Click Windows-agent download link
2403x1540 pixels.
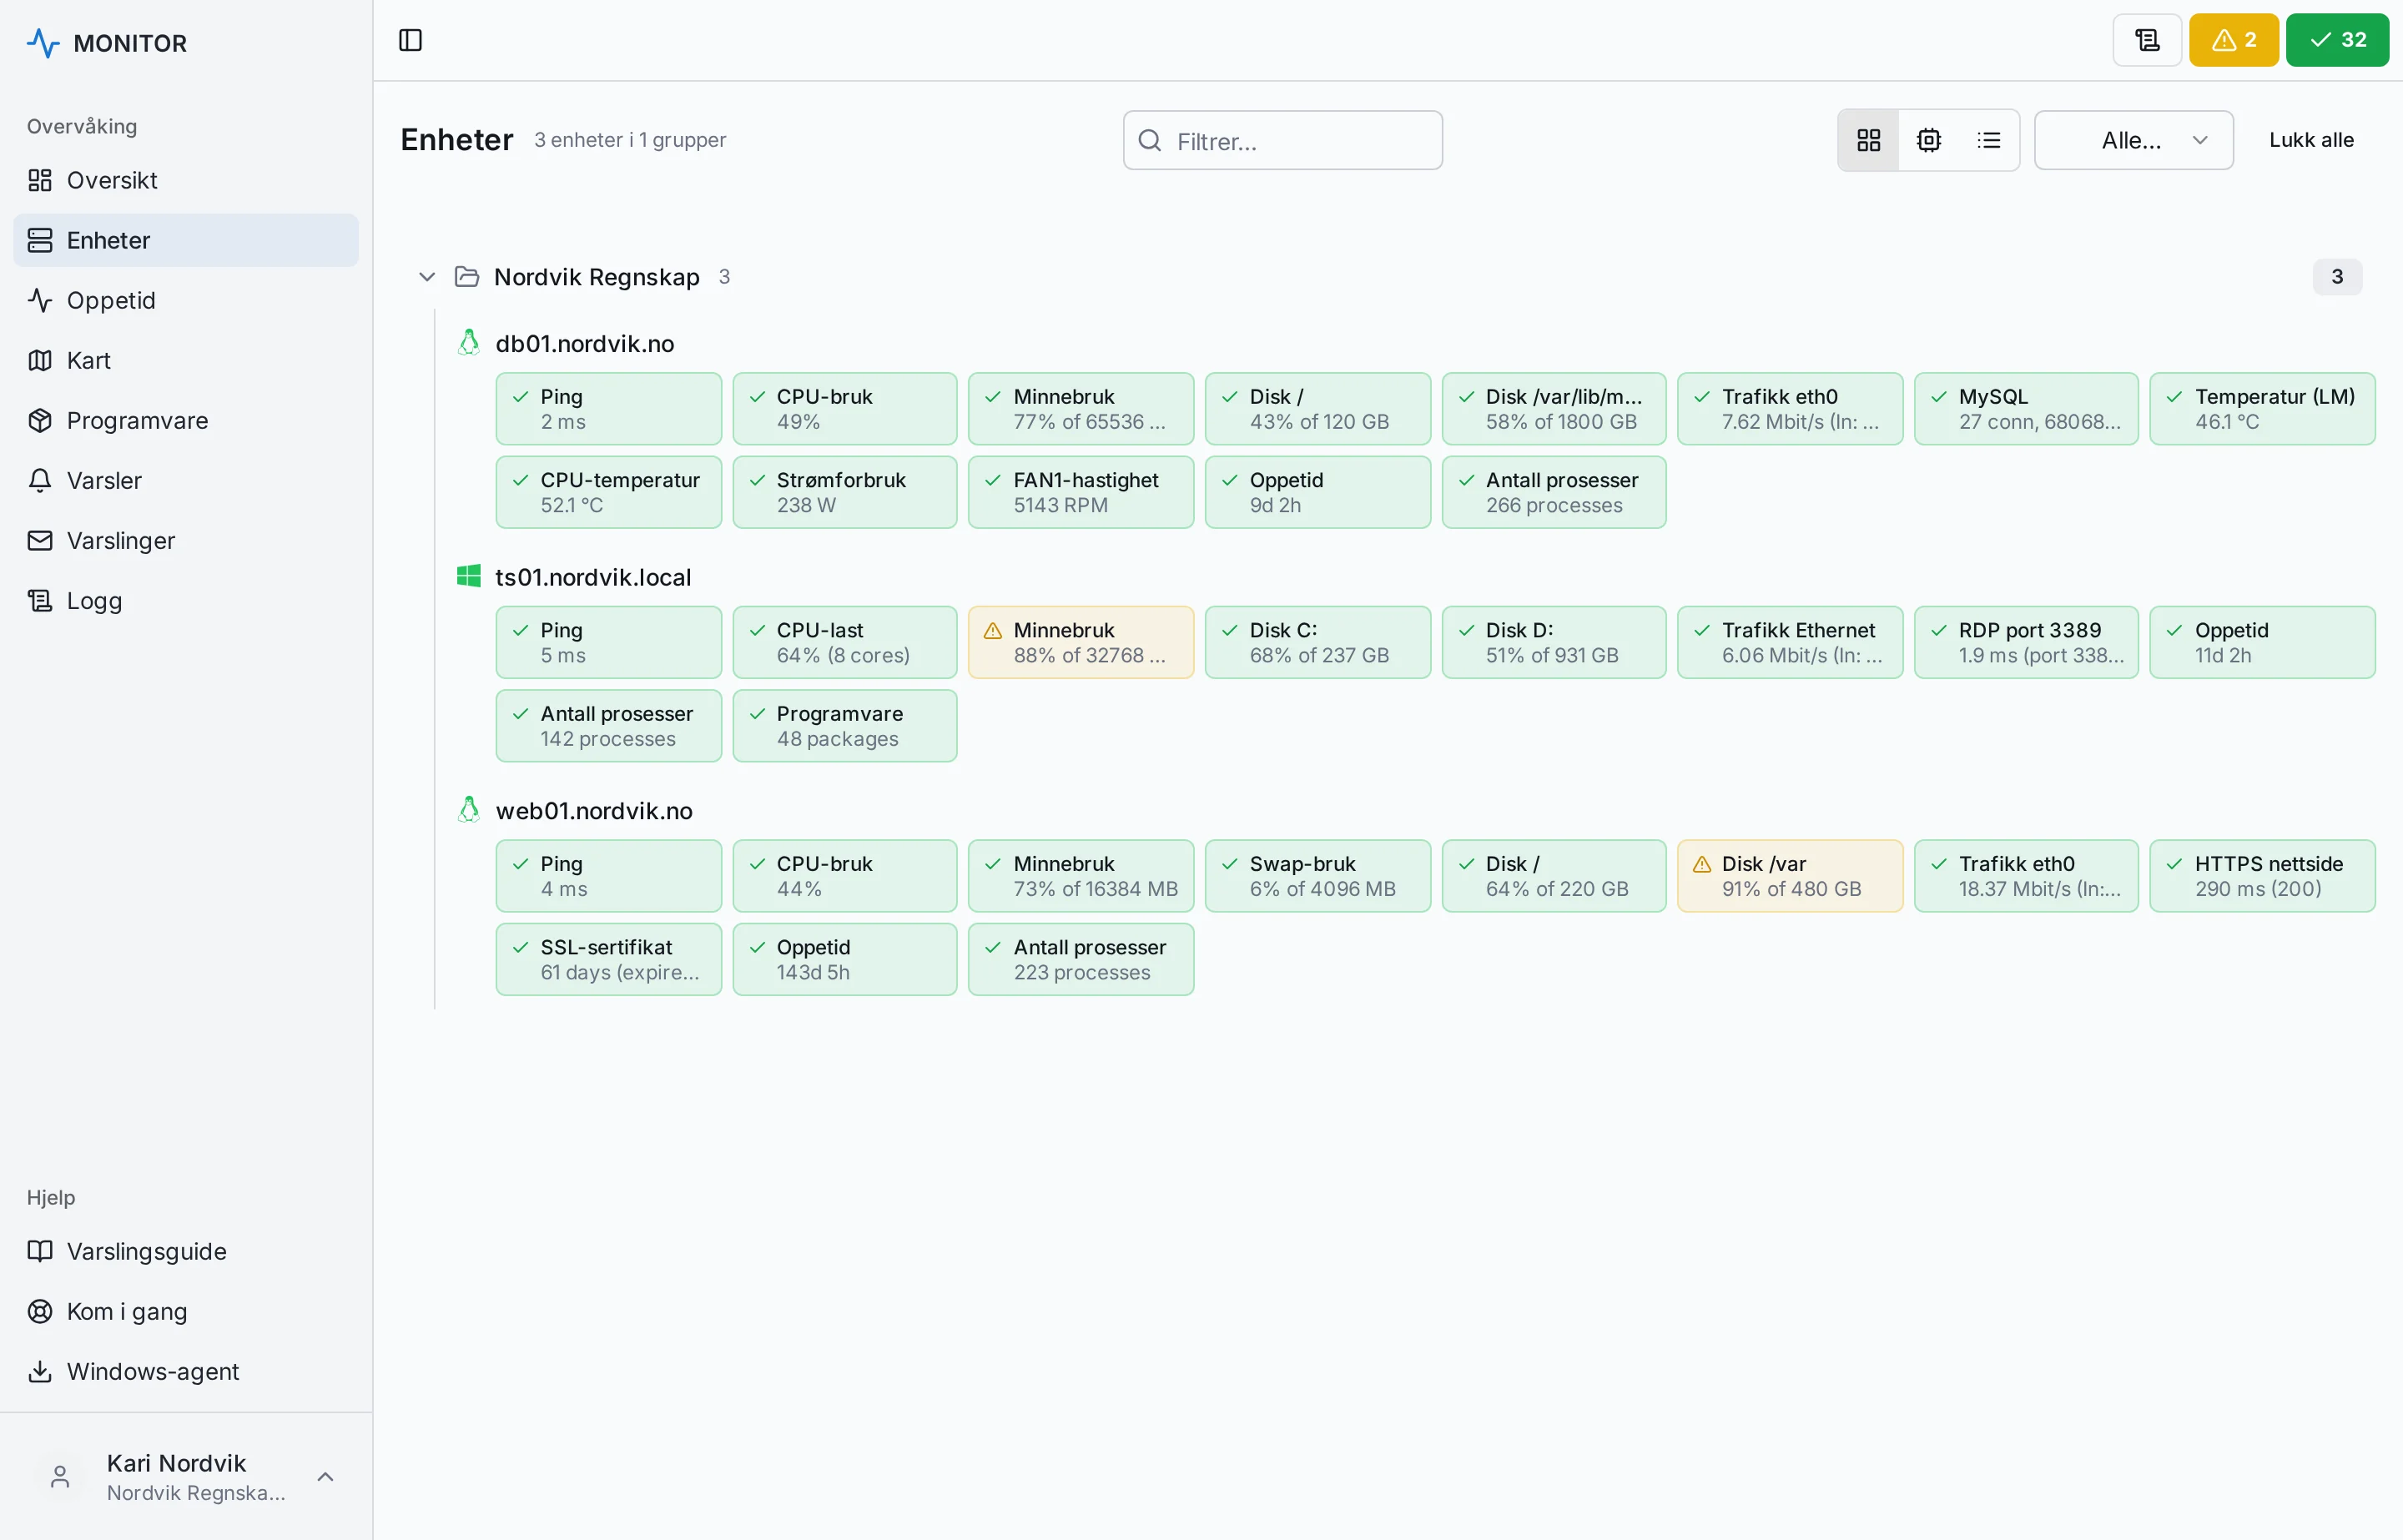click(185, 1371)
